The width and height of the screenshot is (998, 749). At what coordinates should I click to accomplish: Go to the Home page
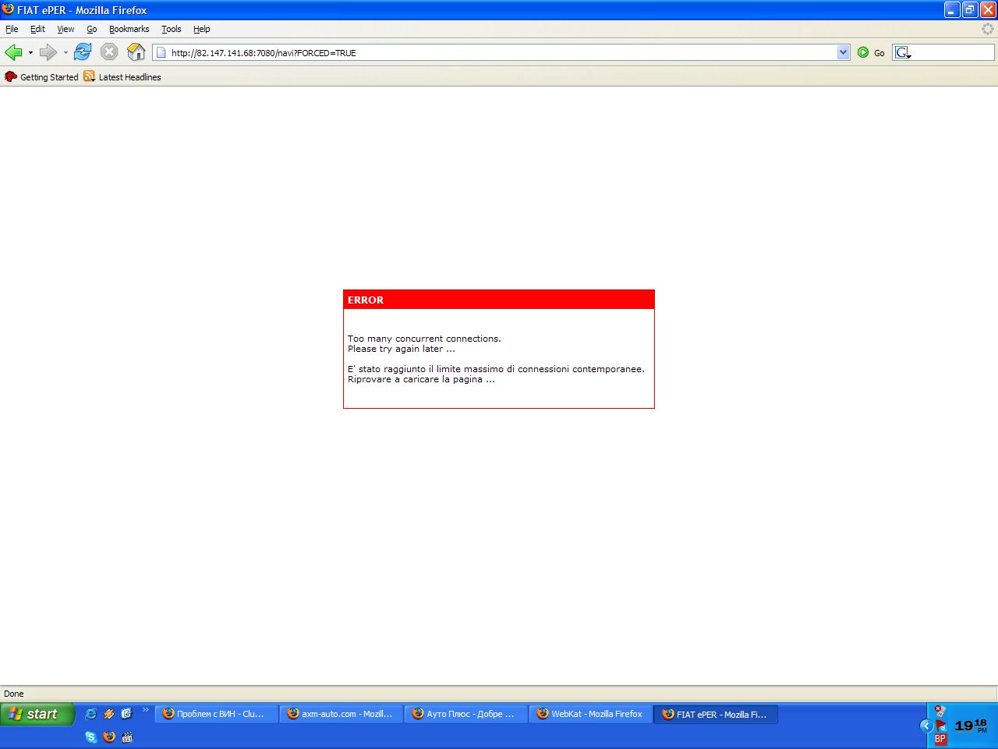[x=136, y=52]
